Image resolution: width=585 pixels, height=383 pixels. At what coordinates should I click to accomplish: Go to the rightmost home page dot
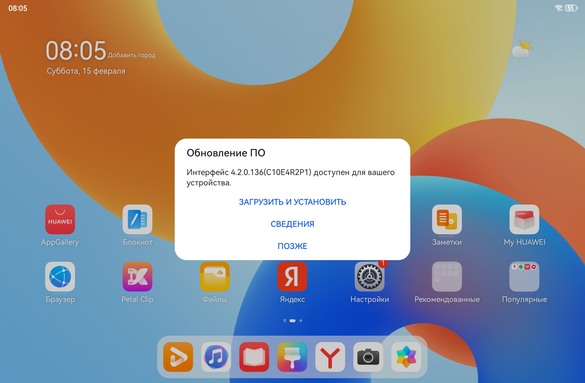301,321
